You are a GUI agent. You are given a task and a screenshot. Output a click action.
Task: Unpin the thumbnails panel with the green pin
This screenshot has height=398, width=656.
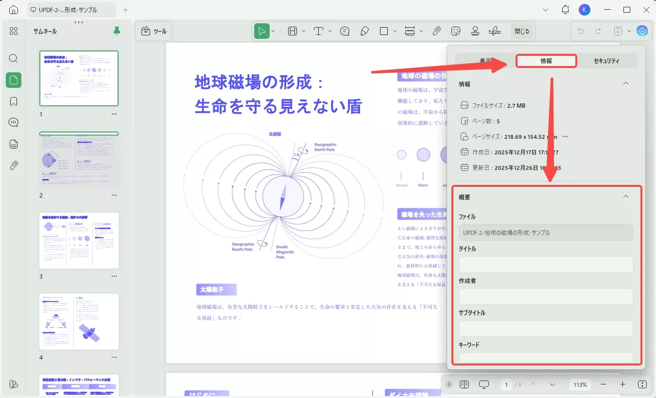[116, 31]
